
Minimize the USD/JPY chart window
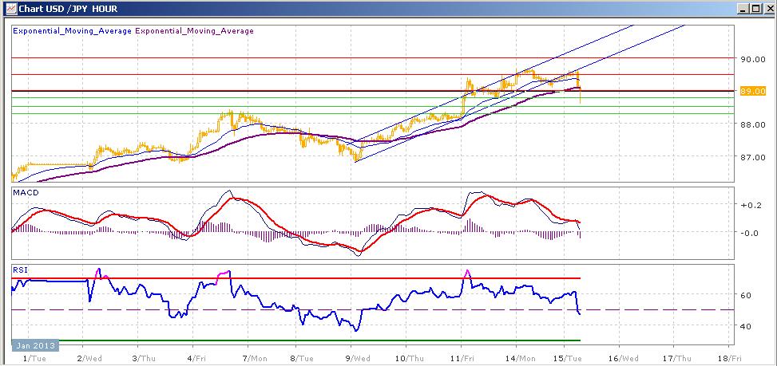743,9
